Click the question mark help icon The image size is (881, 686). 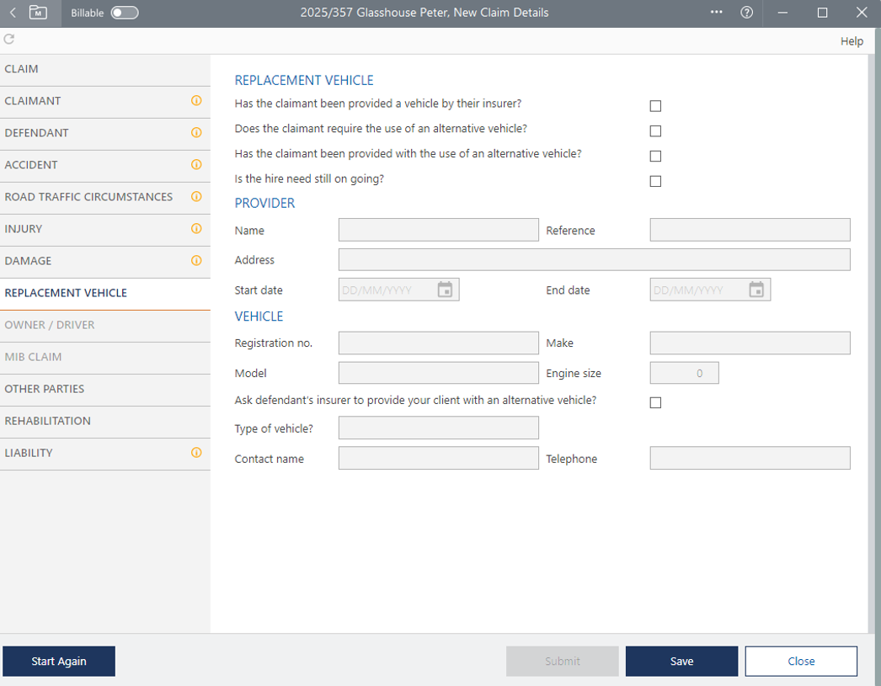[x=746, y=13]
